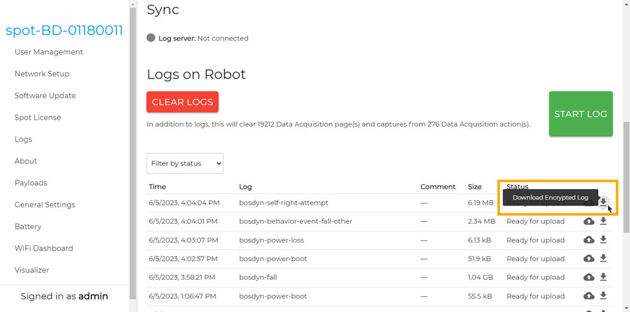This screenshot has width=630, height=312.
Task: Download the bosdyn-fall log file
Action: tap(603, 277)
